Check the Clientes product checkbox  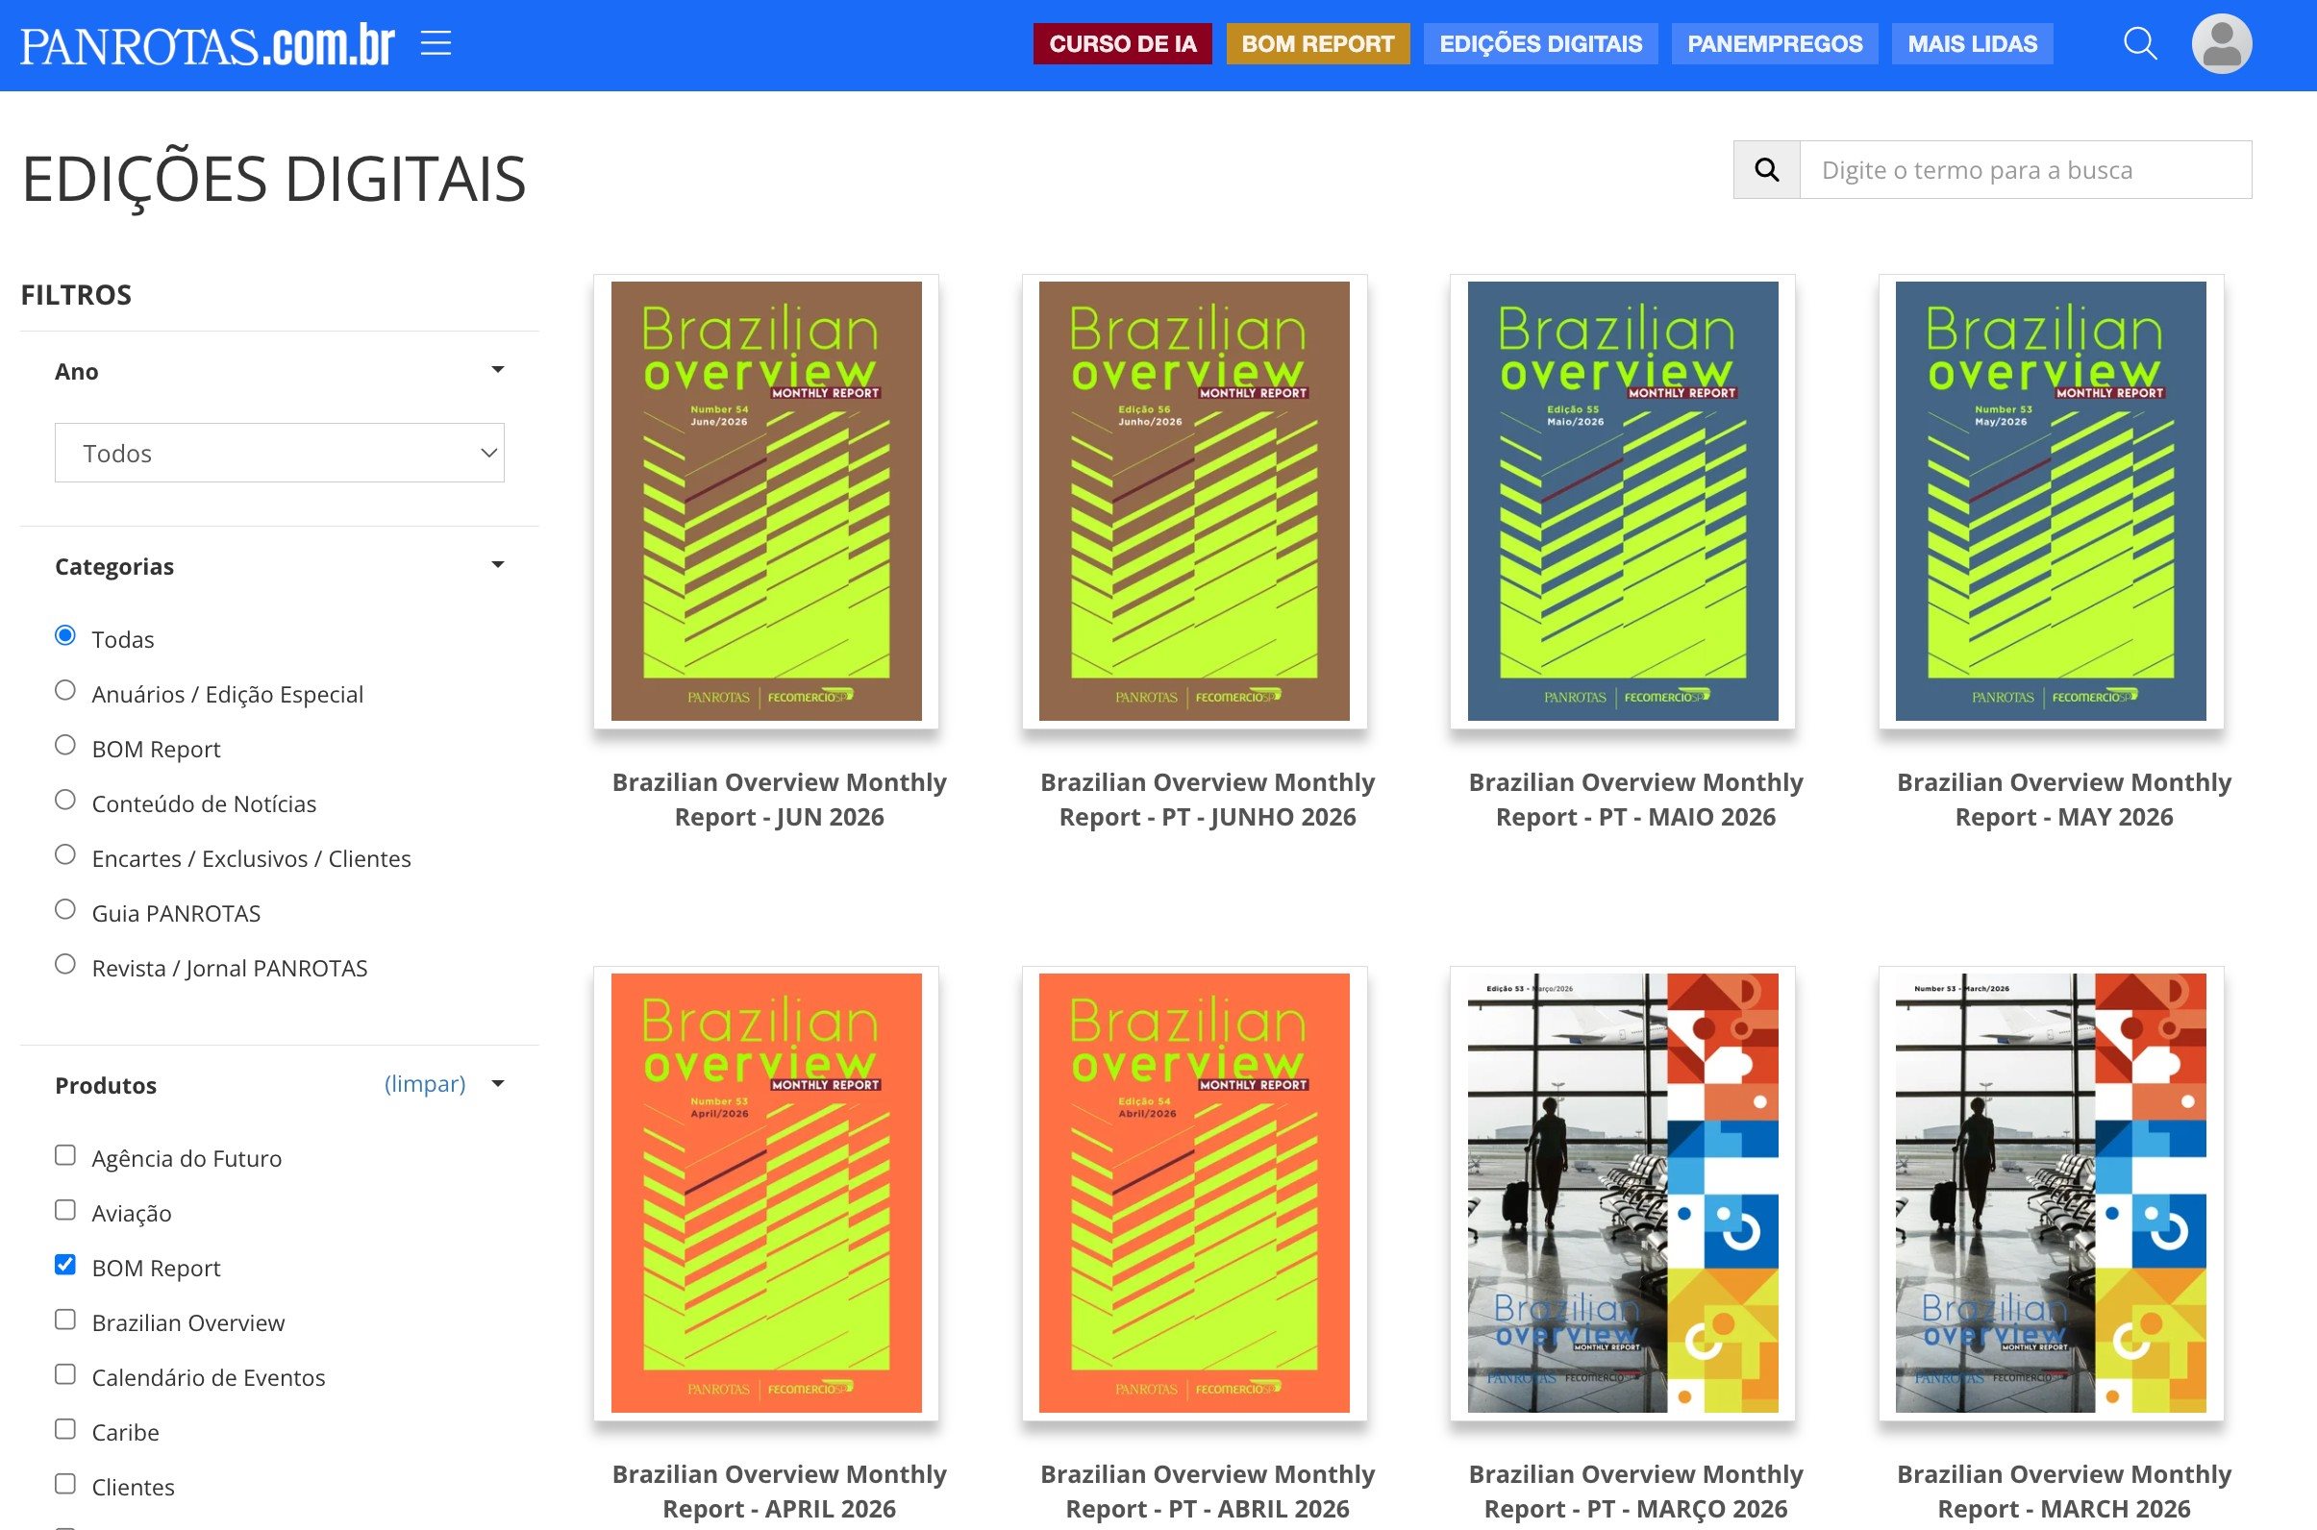click(65, 1484)
